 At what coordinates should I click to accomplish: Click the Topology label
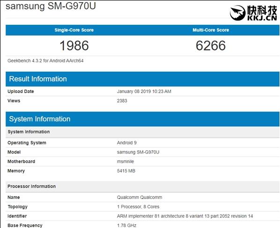point(17,207)
